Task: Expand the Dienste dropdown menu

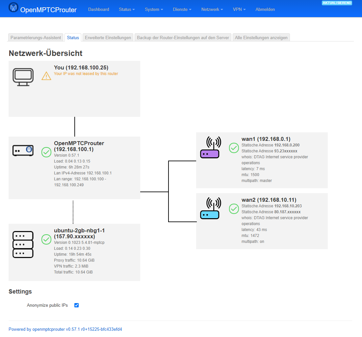Action: 182,10
